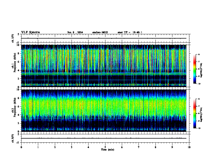Click the "8" kHz tick on ch.2 axis
Viewport: 213px width, 165px height.
[x=19, y=98]
